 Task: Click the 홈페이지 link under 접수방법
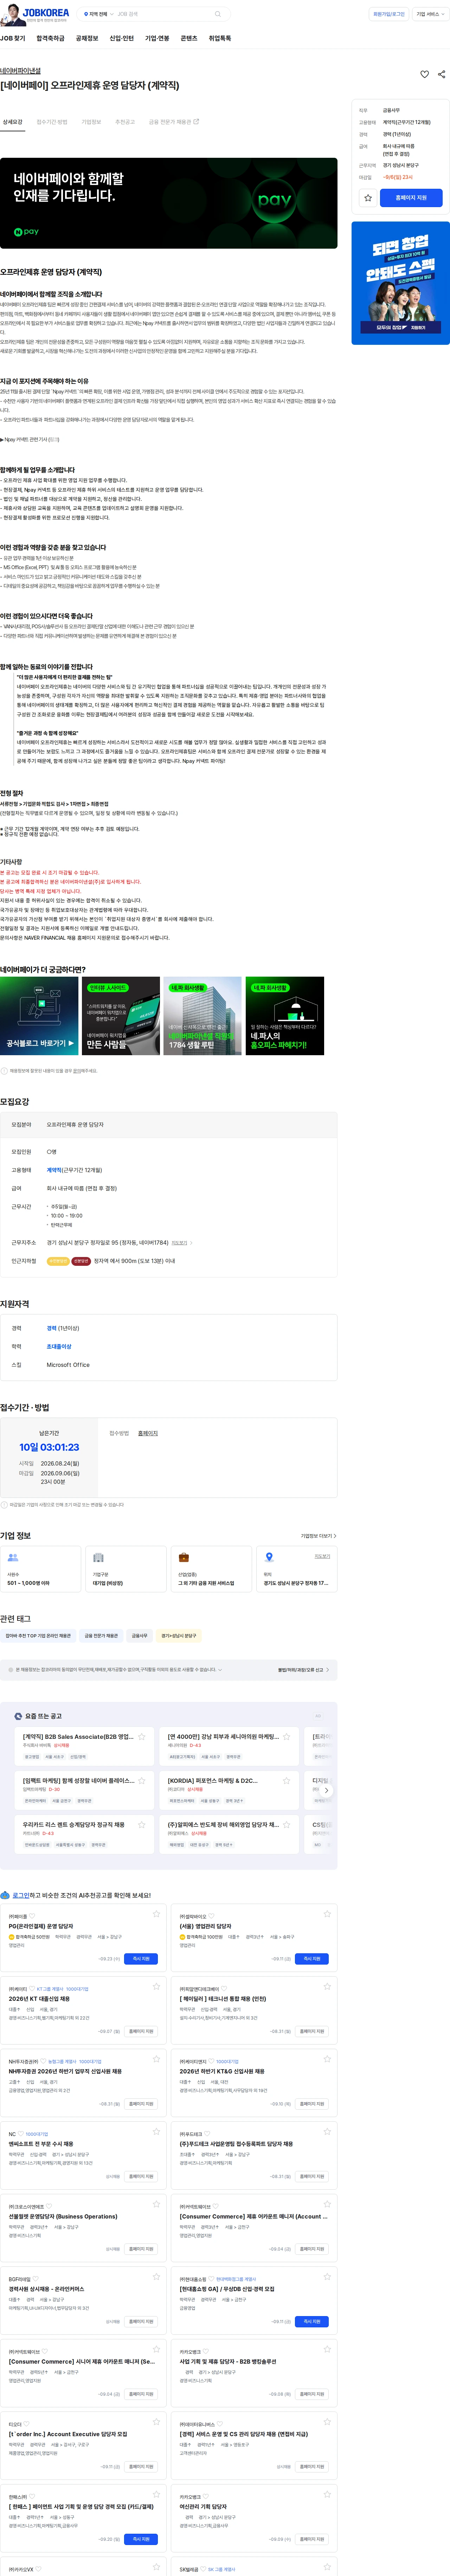(x=148, y=1433)
